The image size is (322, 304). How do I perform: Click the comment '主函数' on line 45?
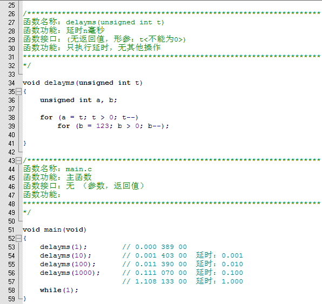point(79,178)
